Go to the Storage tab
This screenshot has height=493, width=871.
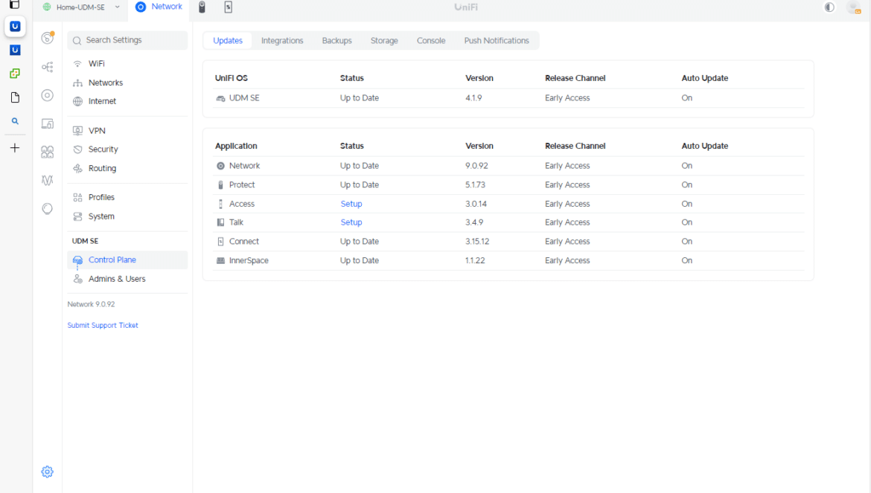coord(384,40)
